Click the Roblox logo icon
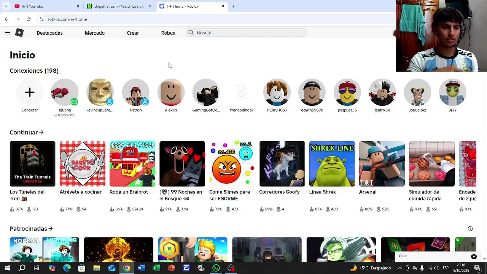Viewport: 487px width, 274px height. (19, 33)
